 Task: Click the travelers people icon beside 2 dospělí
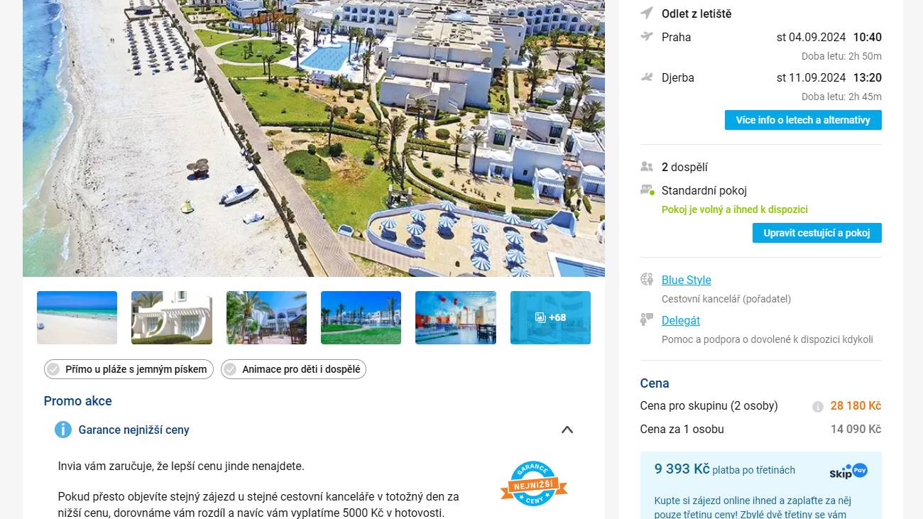(x=646, y=167)
